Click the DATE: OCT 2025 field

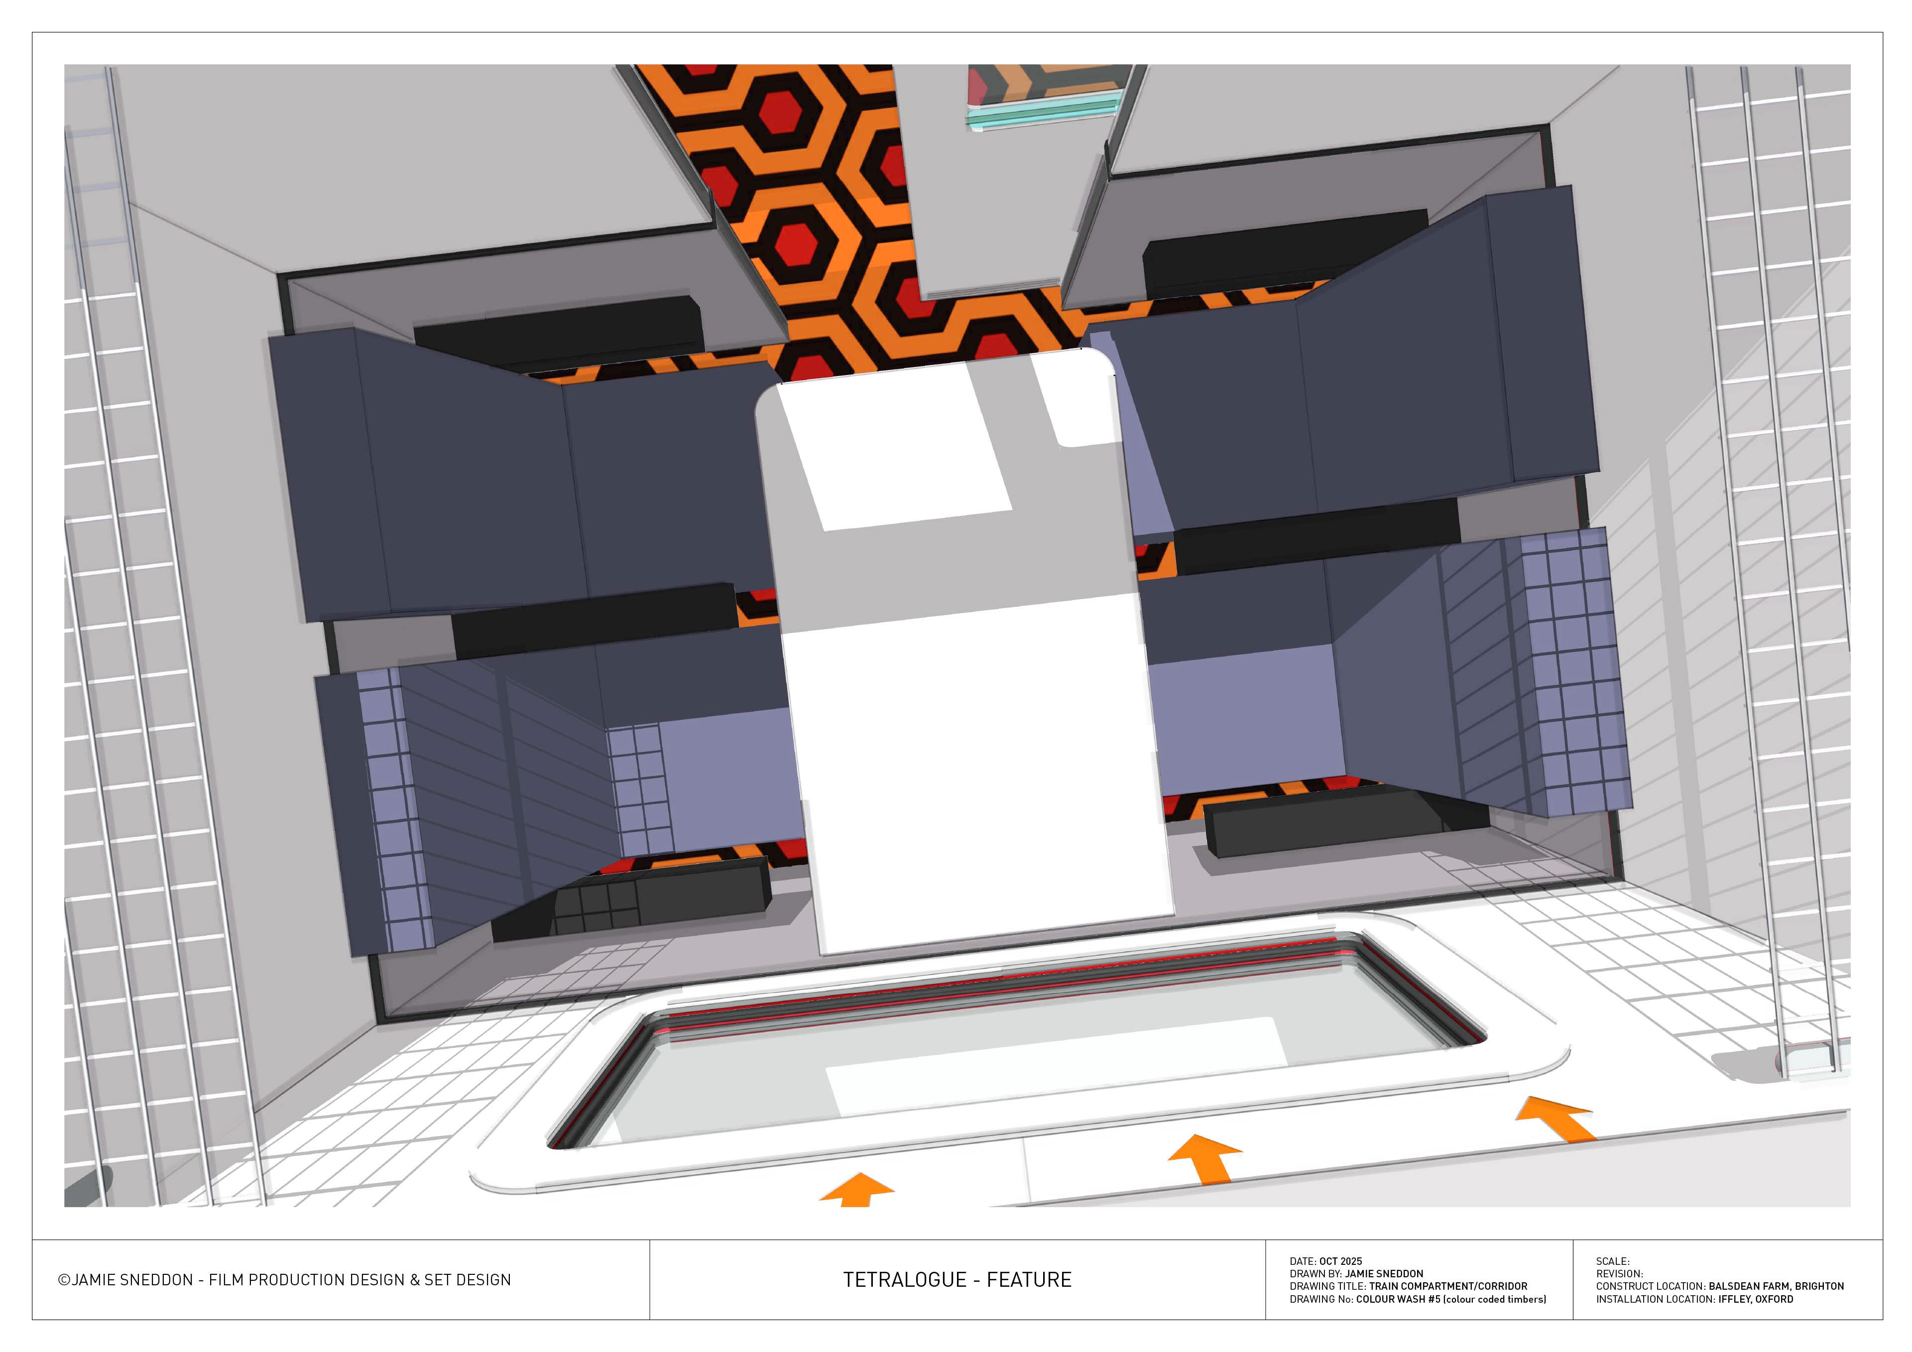pos(1326,1261)
